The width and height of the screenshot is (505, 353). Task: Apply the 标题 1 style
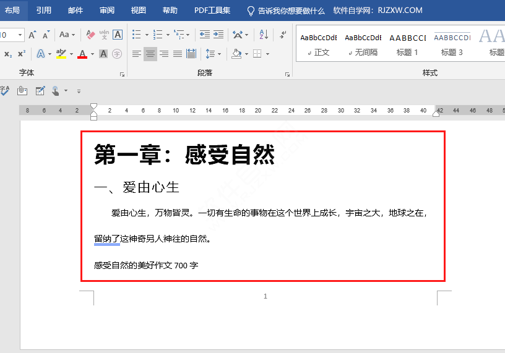click(x=407, y=43)
